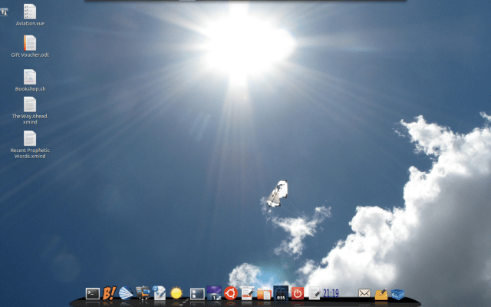Click the small icon in top-left corner
This screenshot has height=307, width=491.
pyautogui.click(x=5, y=11)
